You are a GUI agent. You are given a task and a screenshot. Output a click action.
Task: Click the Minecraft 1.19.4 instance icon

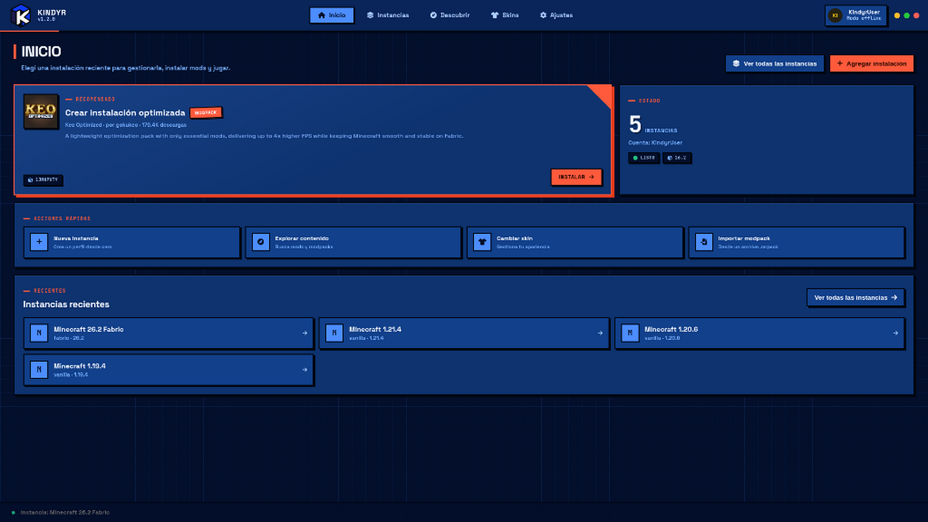coord(39,369)
